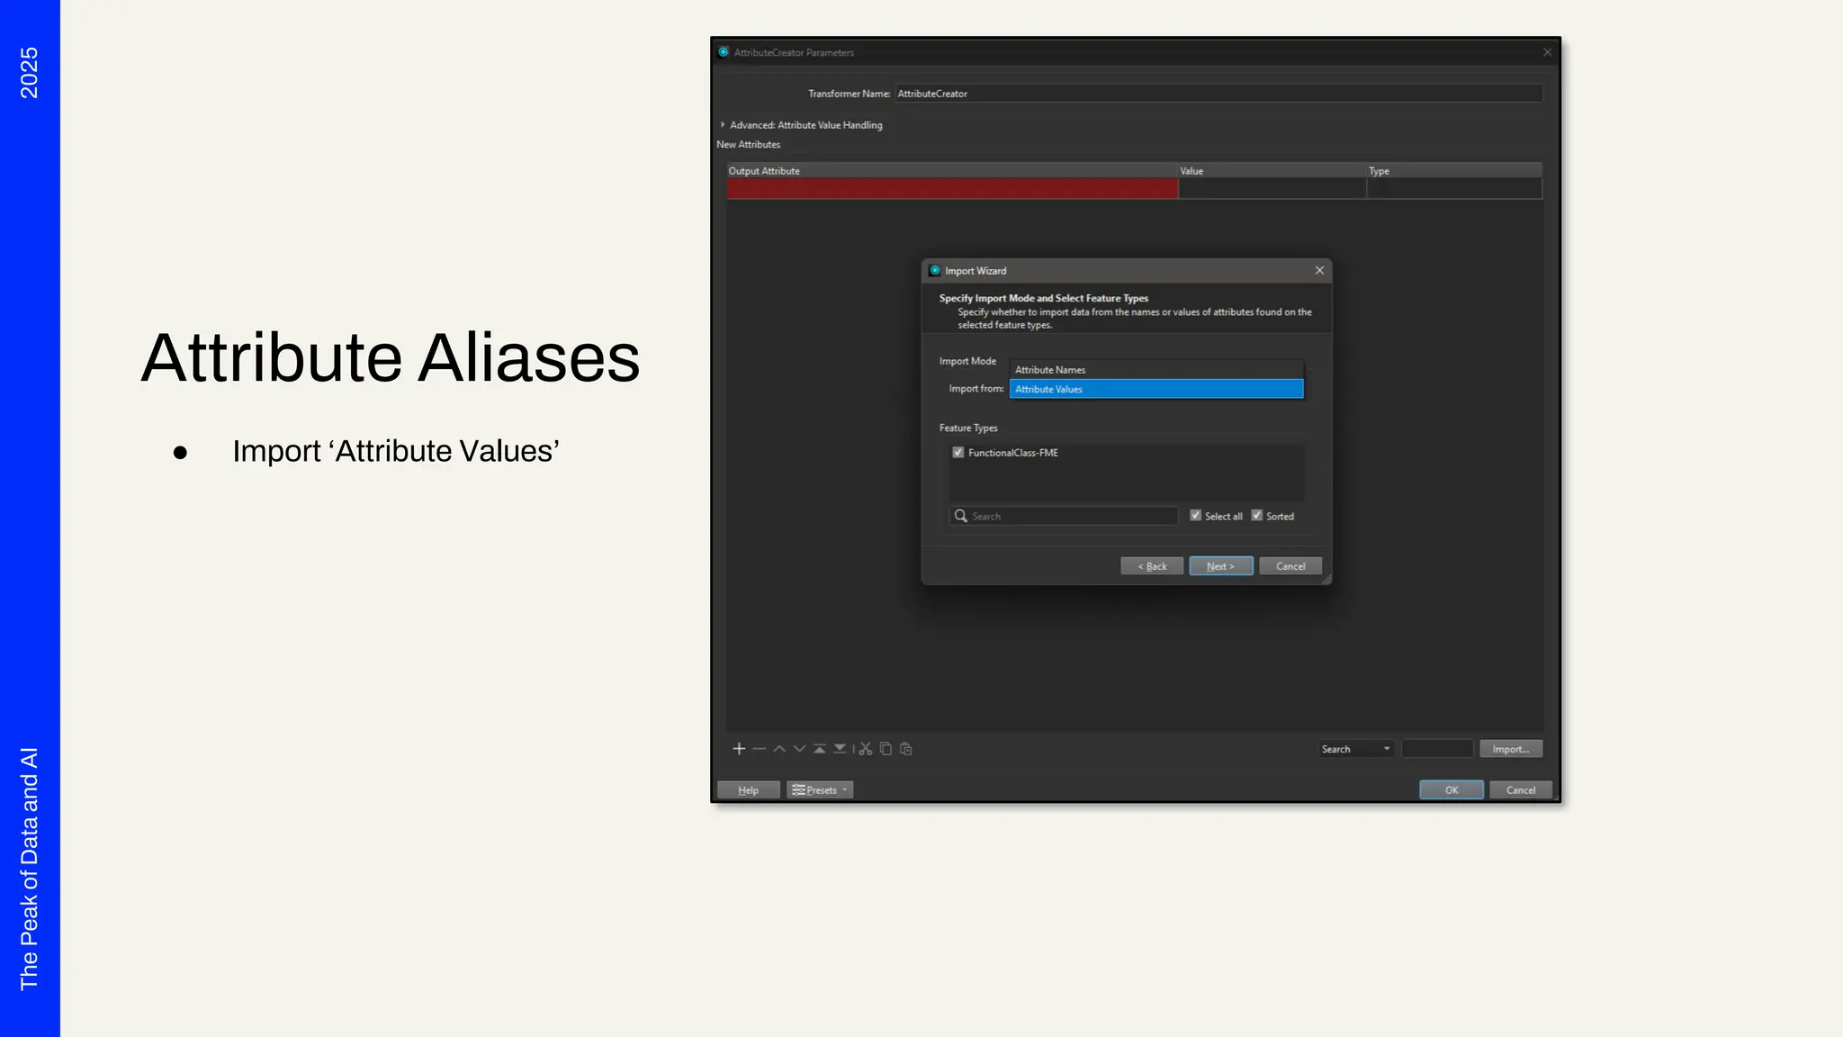This screenshot has height=1037, width=1843.
Task: Click the Value column header
Action: coord(1272,171)
